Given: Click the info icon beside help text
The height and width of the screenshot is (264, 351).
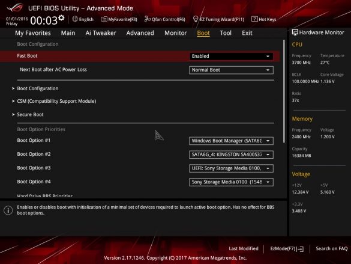Looking at the screenshot, I should coord(8,210).
